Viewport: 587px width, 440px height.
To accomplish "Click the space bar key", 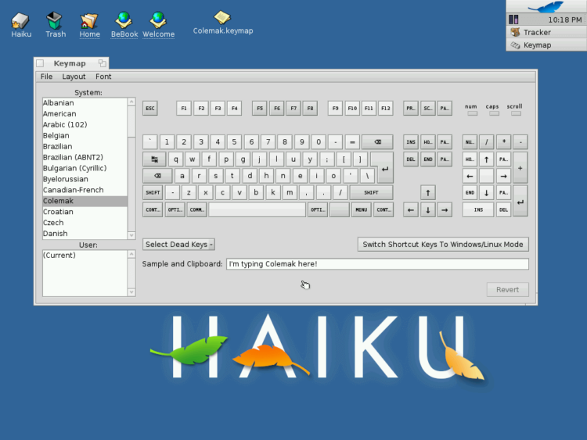I will coord(257,210).
